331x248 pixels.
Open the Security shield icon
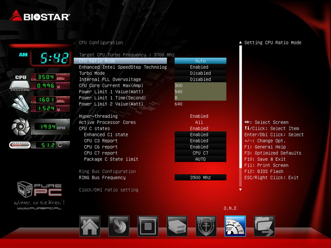[206, 226]
